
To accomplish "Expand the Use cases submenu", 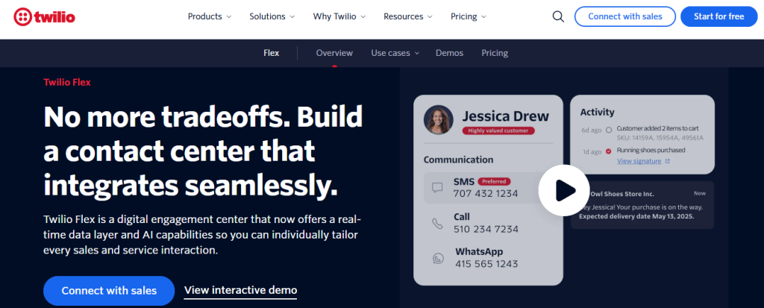I will (395, 53).
